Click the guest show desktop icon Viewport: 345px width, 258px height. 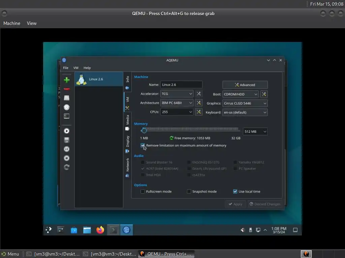[x=295, y=230]
